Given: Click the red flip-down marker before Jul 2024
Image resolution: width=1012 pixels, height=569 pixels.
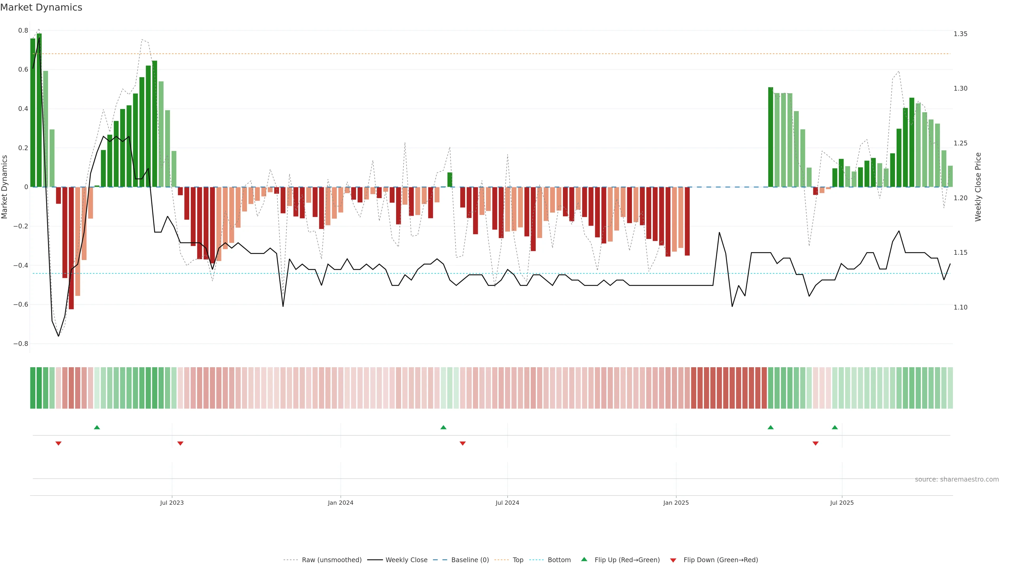Looking at the screenshot, I should pos(463,443).
